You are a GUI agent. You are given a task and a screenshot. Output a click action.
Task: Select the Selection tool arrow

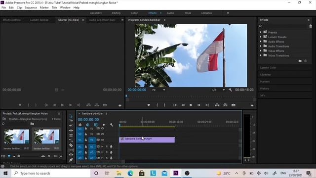click(x=71, y=116)
